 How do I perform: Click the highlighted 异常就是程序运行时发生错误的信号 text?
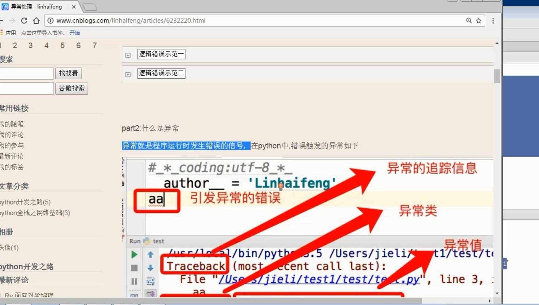[186, 146]
